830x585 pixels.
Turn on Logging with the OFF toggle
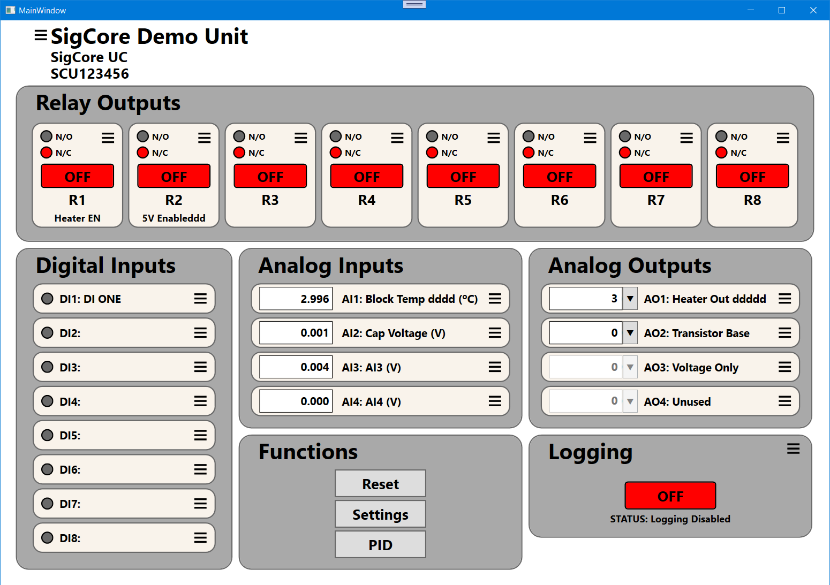coord(670,496)
